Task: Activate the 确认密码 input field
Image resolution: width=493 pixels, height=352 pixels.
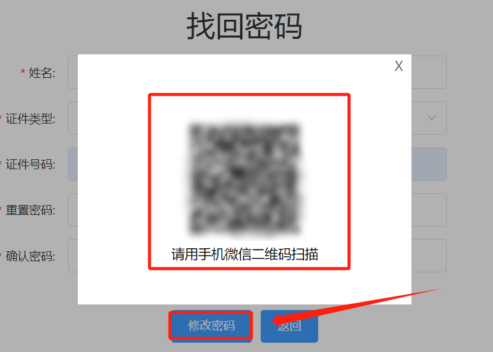Action: (x=257, y=256)
